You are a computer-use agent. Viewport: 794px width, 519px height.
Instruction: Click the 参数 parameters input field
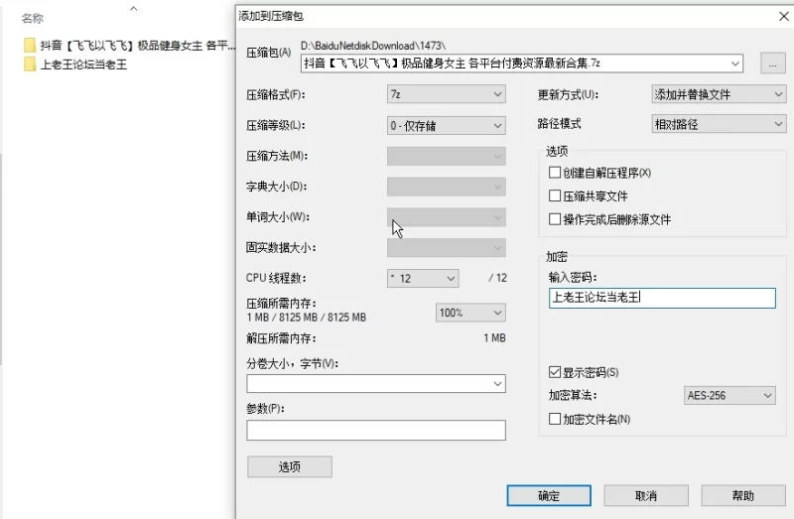pyautogui.click(x=376, y=430)
